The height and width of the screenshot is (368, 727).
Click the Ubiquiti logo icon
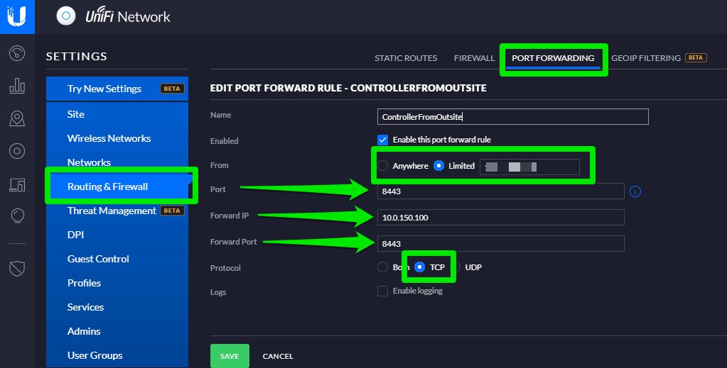(x=17, y=16)
